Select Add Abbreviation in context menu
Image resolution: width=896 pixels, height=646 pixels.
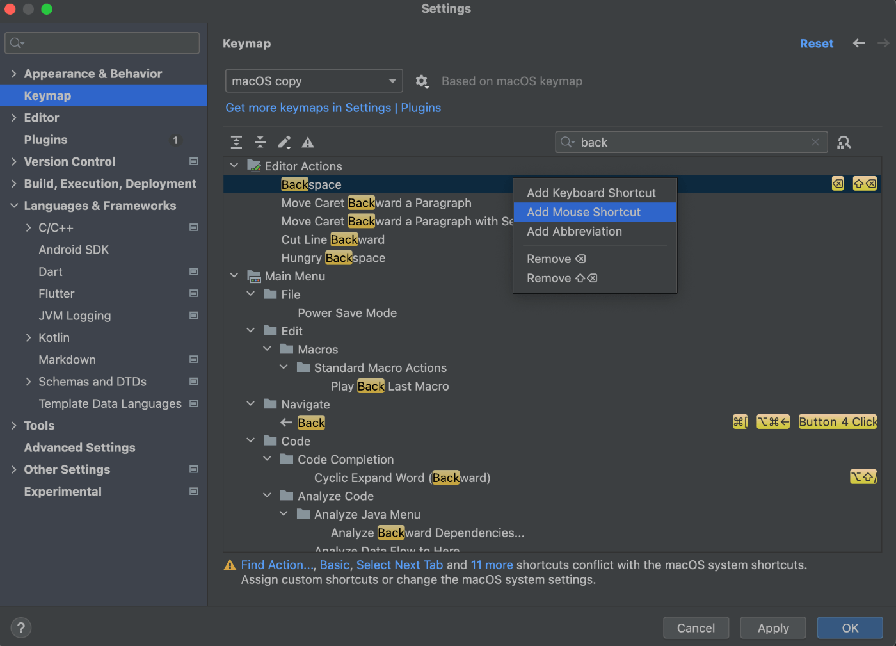[574, 232]
